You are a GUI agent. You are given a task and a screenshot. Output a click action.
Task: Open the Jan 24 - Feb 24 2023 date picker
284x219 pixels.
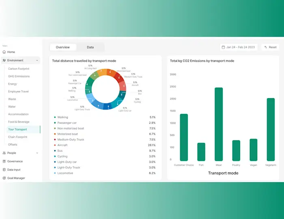239,47
